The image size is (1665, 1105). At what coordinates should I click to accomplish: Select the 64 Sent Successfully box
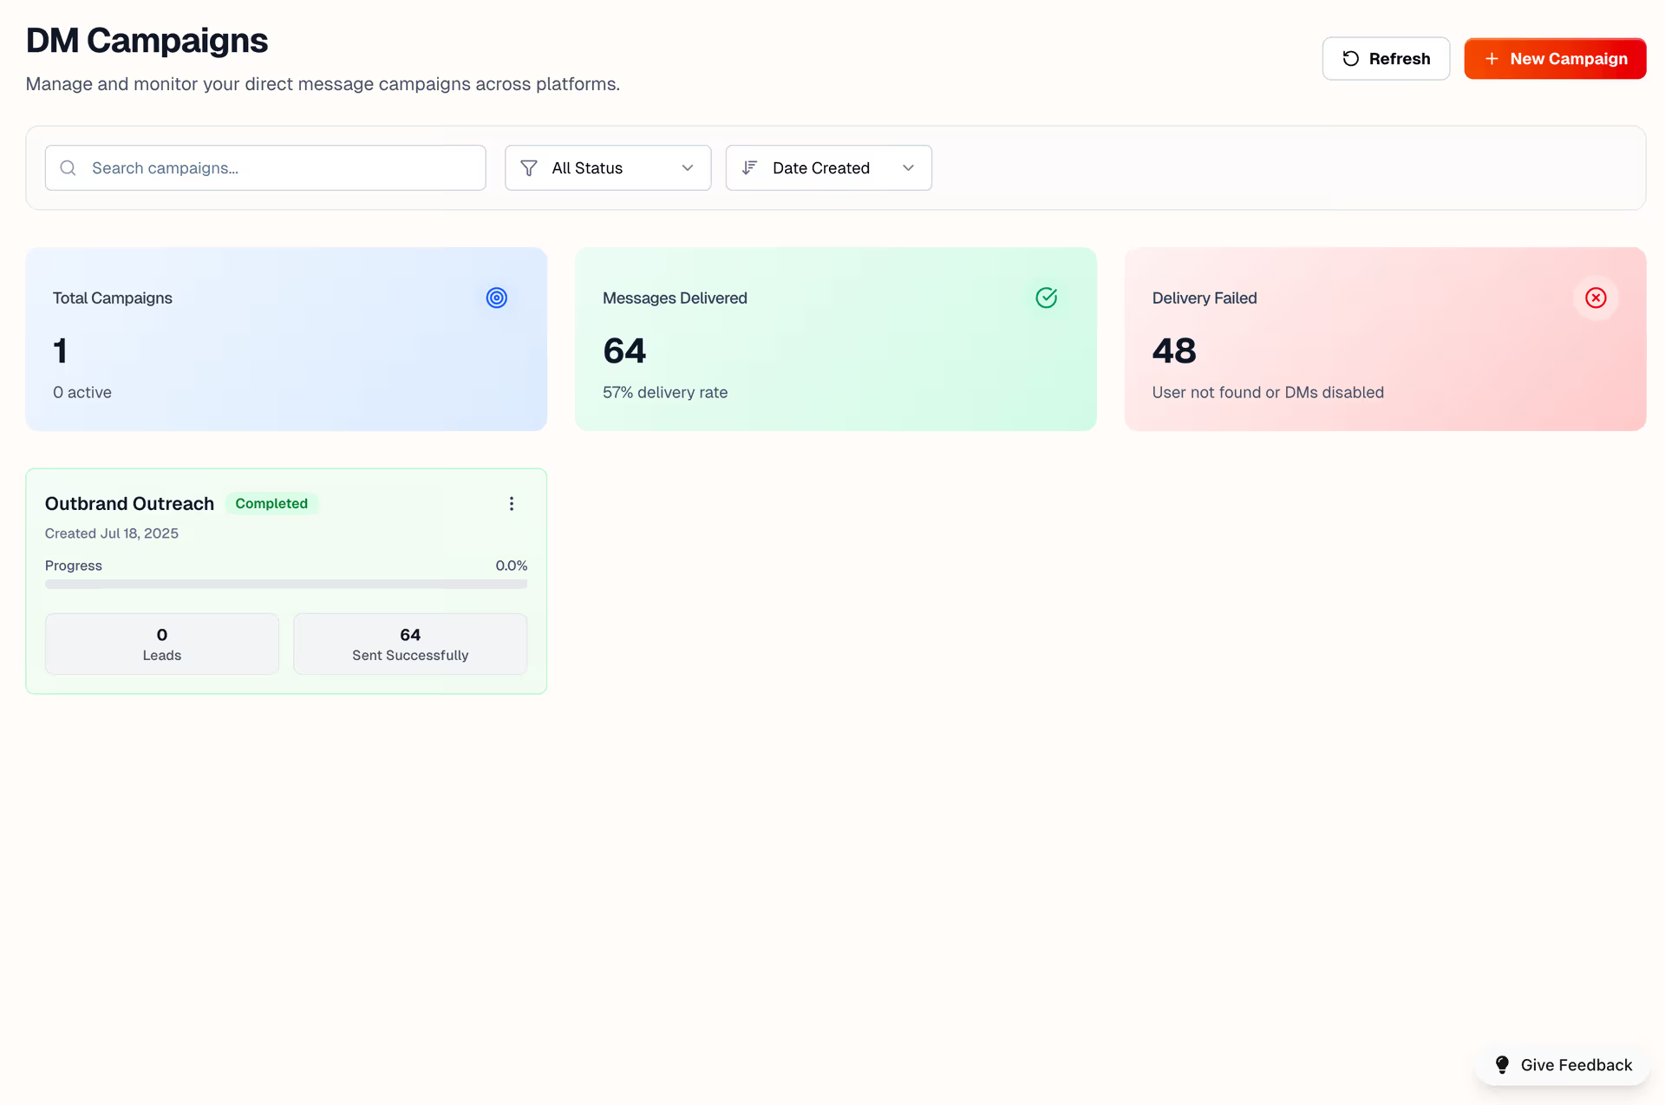click(410, 644)
